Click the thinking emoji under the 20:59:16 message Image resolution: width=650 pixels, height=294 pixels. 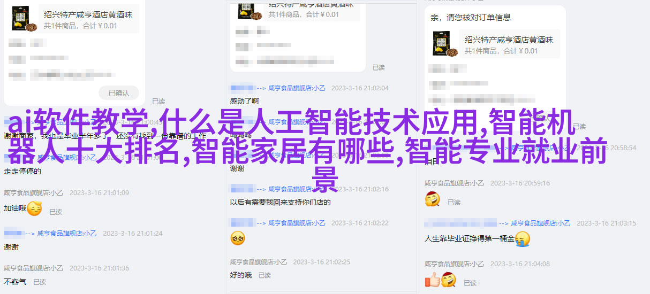[x=432, y=200]
